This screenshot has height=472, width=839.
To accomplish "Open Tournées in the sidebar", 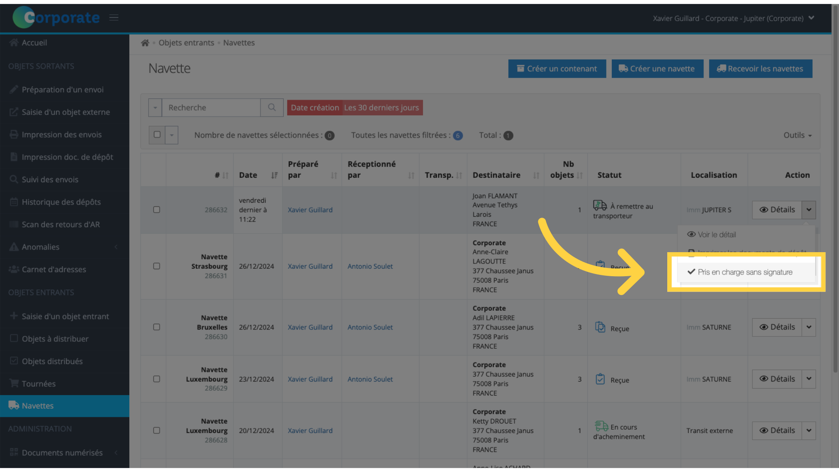I will pyautogui.click(x=65, y=384).
